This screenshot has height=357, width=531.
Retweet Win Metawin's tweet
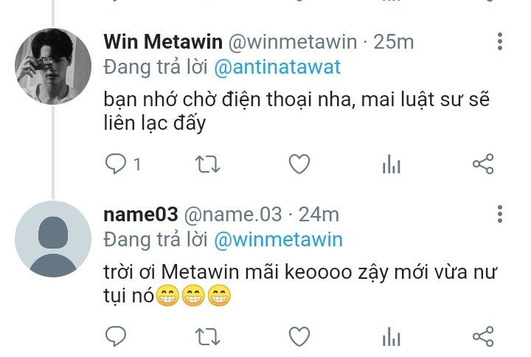coord(207,164)
